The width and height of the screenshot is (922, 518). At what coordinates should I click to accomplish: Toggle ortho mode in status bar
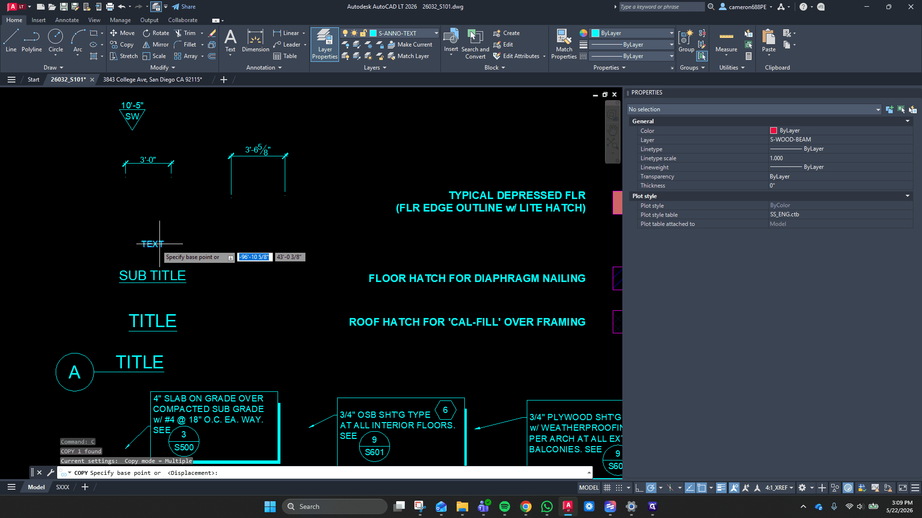(x=639, y=488)
